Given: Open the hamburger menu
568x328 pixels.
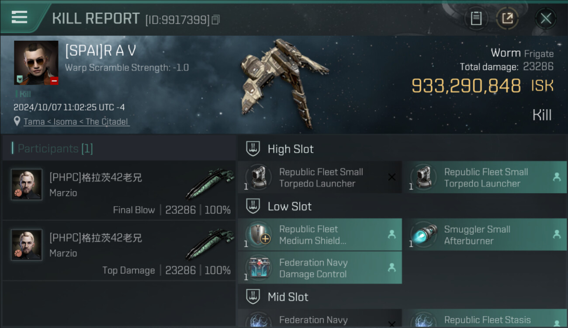Looking at the screenshot, I should pyautogui.click(x=19, y=17).
